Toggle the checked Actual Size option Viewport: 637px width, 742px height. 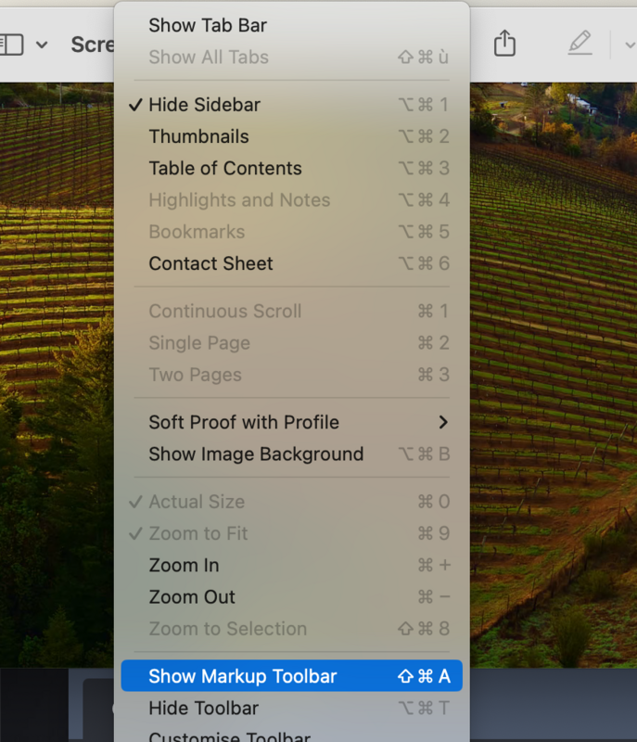pos(197,502)
